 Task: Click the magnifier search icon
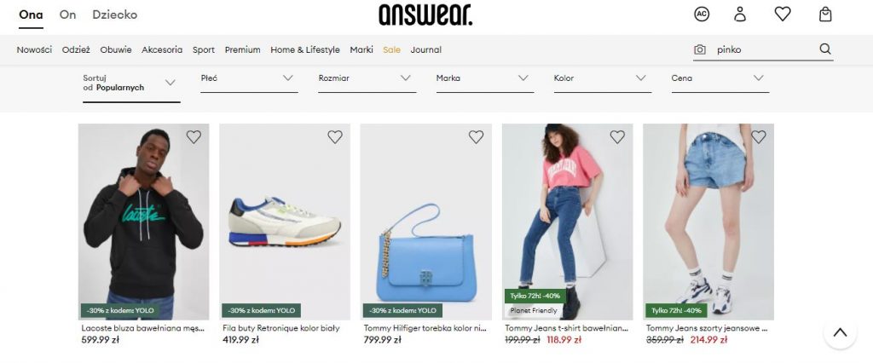(825, 49)
